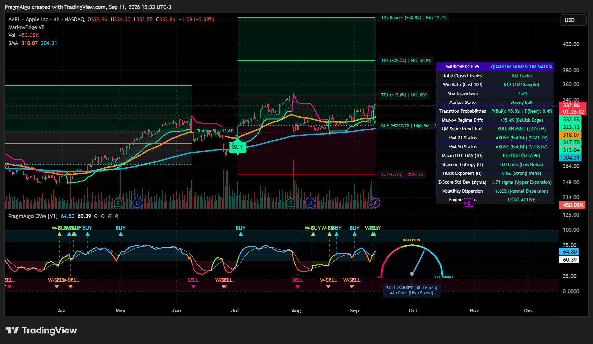The width and height of the screenshot is (593, 344).
Task: Click the orange W-SELL triangle in late August
Action: [x=352, y=287]
